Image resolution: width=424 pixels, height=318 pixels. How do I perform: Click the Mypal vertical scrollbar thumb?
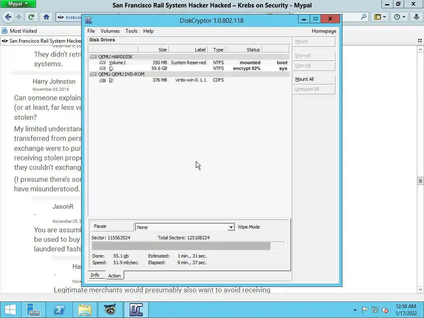click(420, 181)
